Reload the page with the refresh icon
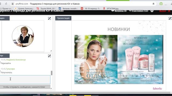Viewport: 172px width, 96px height. 6,4
